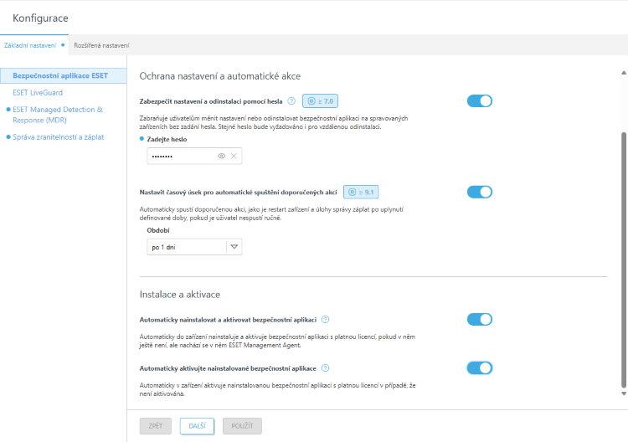Click help icon beside automatic install setting
628x442 pixels.
click(325, 319)
